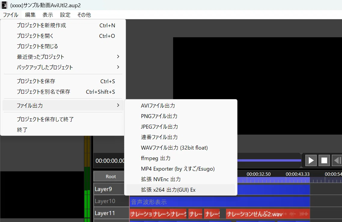Click the Play button

(311, 160)
